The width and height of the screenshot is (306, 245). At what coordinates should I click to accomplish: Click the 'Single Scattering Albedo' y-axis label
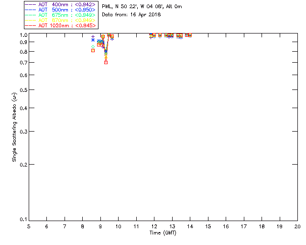pos(14,127)
